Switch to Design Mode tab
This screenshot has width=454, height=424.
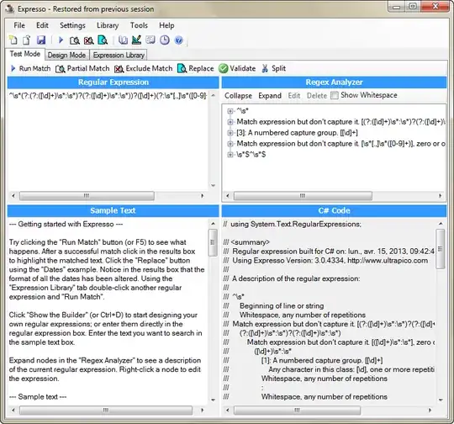tap(66, 55)
